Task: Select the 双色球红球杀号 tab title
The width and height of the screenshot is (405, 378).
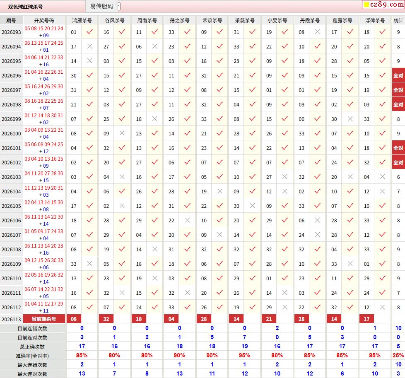Action: [25, 7]
